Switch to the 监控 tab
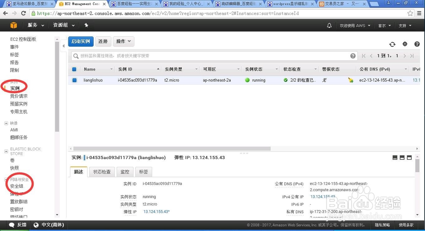 click(x=125, y=172)
